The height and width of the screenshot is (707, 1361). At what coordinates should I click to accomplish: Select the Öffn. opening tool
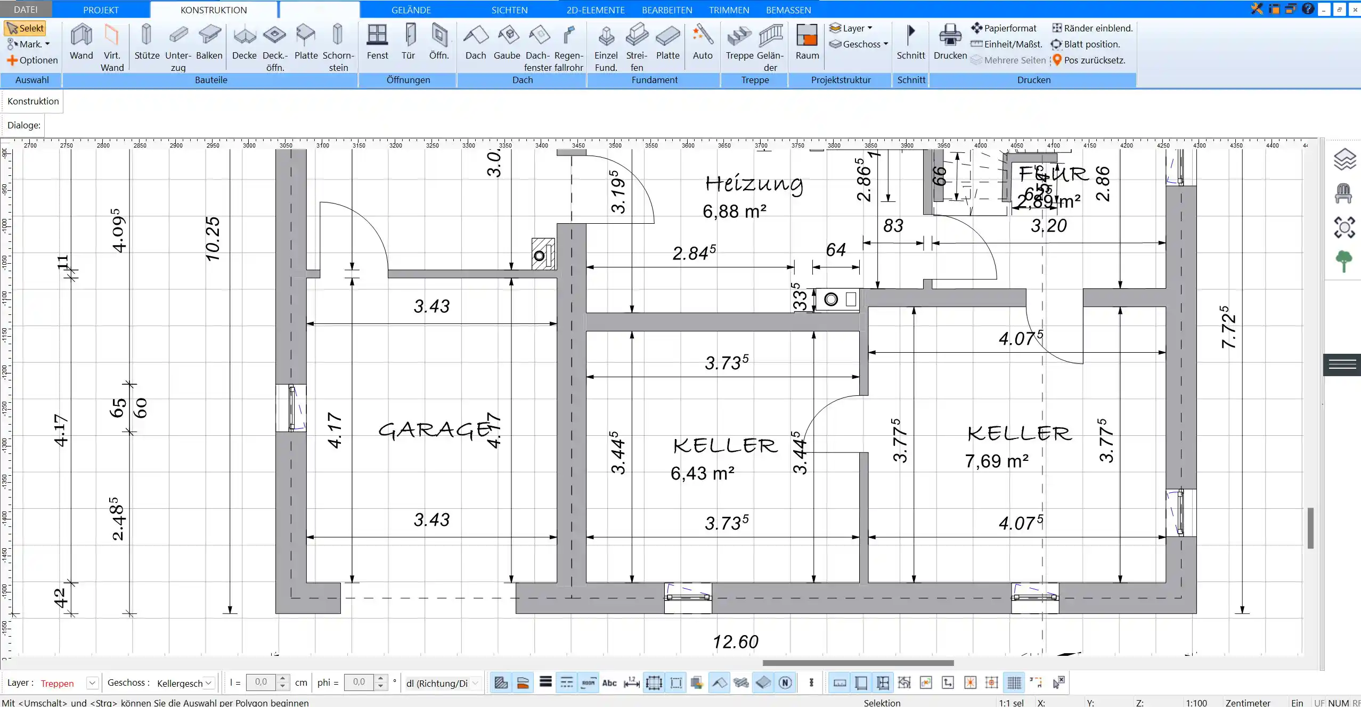(439, 42)
